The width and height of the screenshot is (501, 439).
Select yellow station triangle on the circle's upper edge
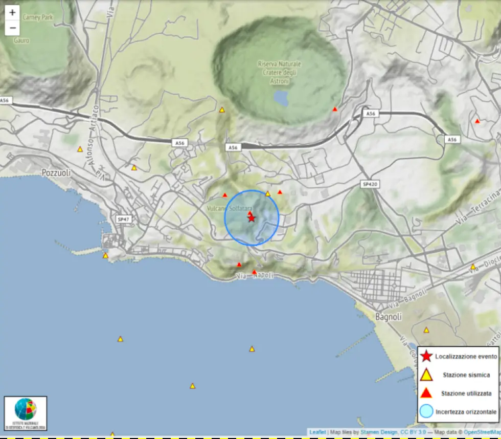268,194
